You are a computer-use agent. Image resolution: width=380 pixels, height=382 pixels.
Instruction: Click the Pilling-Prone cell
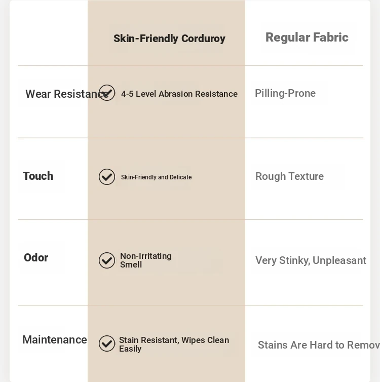coord(285,93)
